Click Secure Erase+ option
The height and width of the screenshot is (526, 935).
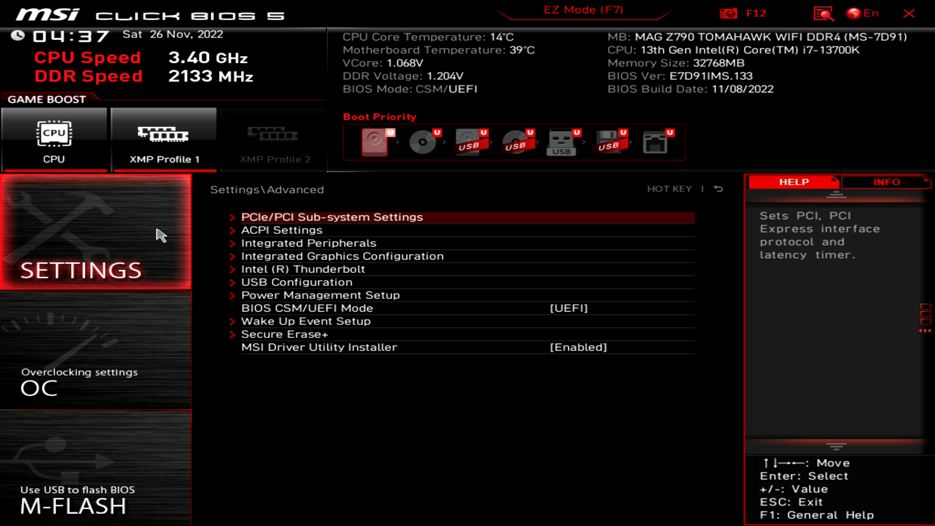[x=284, y=333]
